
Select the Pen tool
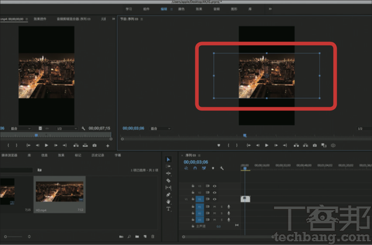click(x=168, y=195)
